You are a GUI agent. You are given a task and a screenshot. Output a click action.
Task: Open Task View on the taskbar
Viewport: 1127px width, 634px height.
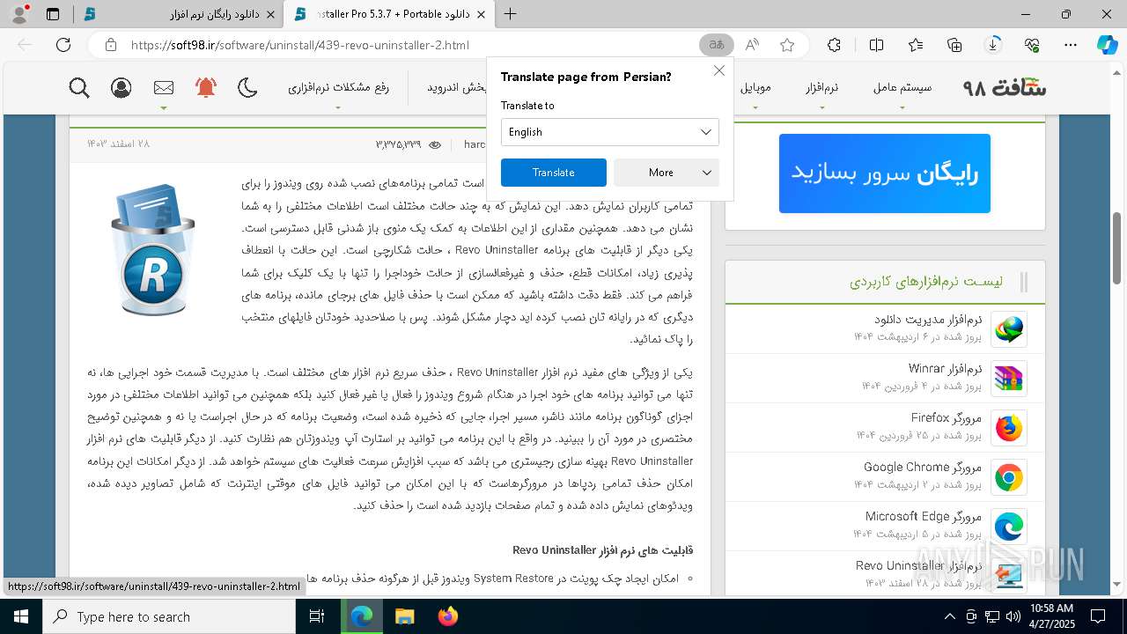[x=318, y=616]
